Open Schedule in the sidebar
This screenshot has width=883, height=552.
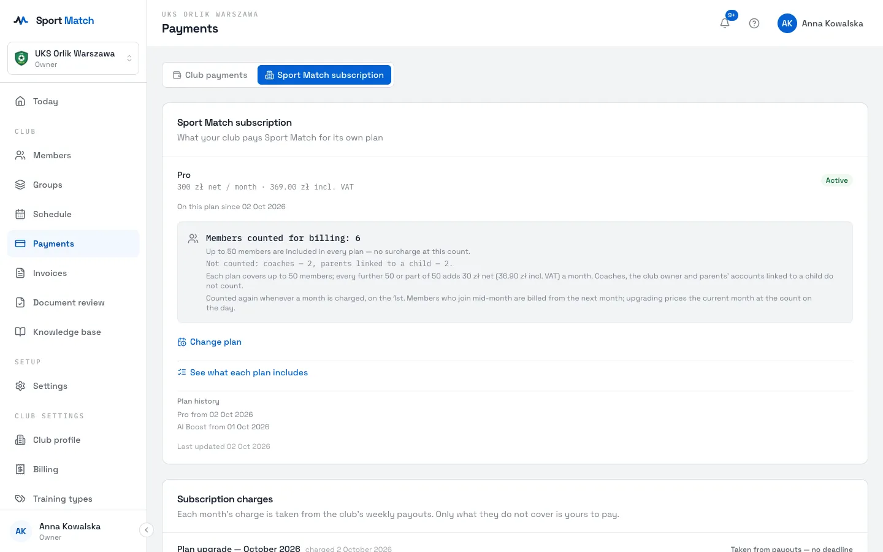[73, 214]
